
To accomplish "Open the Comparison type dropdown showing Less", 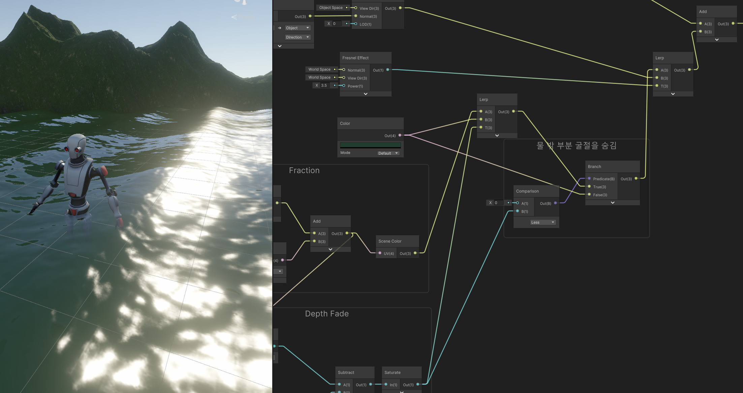I will [x=543, y=222].
